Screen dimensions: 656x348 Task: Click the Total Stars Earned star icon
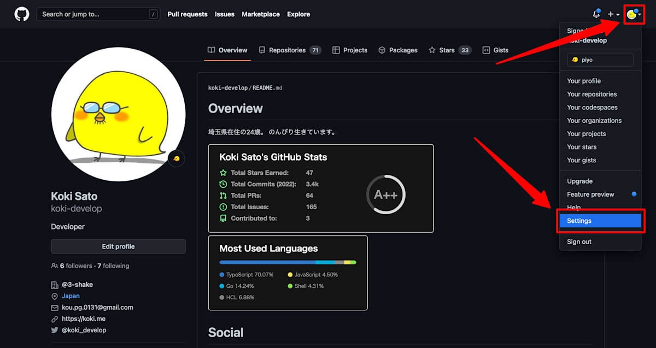point(223,173)
